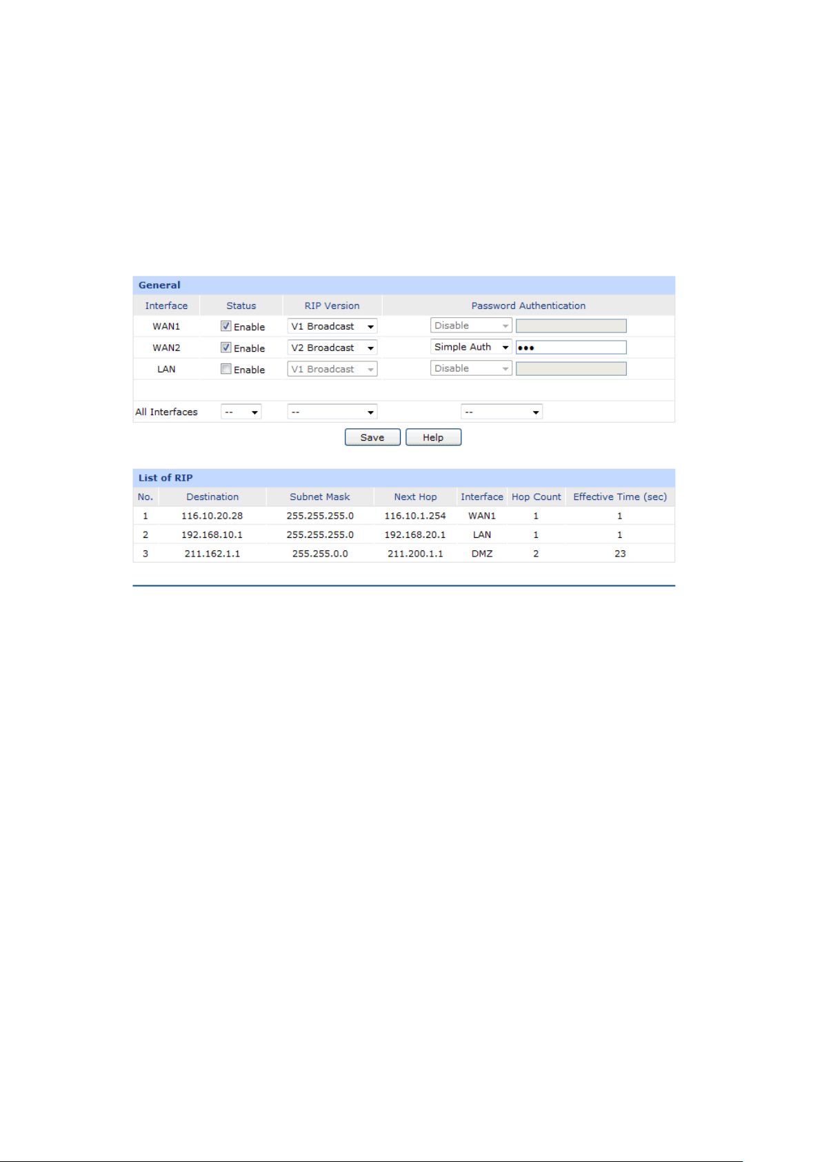
Task: Expand the WAN1 password authentication dropdown
Action: [x=471, y=325]
